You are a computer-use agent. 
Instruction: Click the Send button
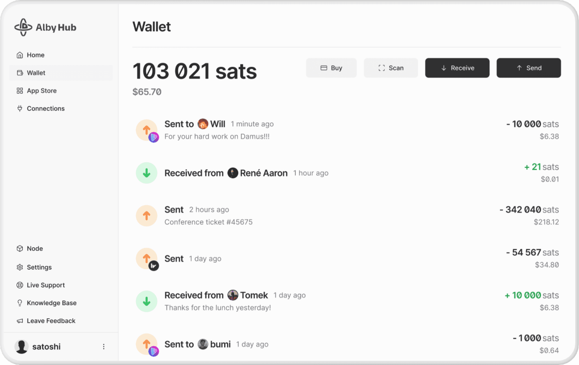pyautogui.click(x=529, y=68)
